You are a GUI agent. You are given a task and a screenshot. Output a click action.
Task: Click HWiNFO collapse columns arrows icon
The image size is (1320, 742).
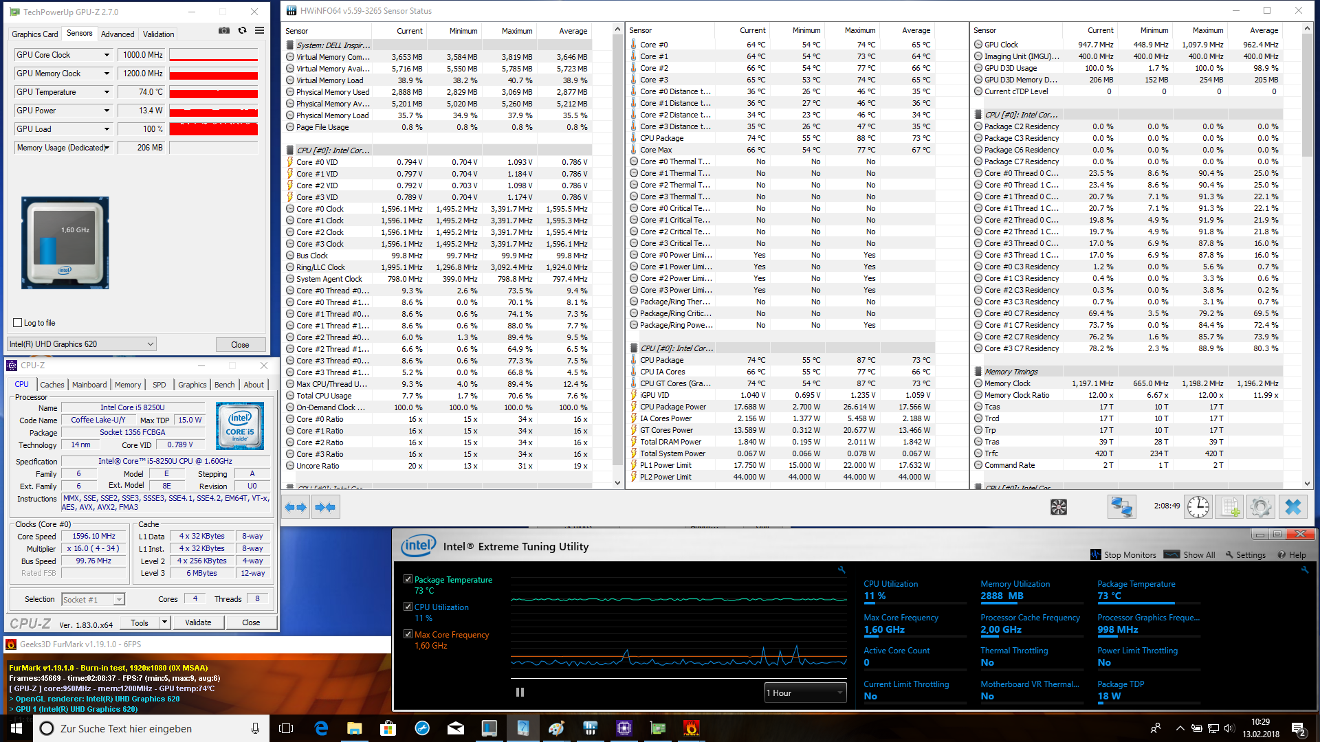coord(325,507)
